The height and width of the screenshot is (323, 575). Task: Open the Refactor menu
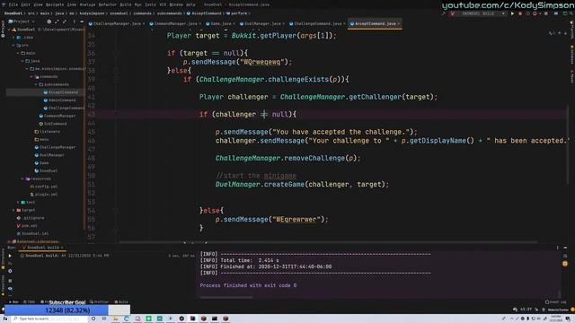tap(108, 4)
